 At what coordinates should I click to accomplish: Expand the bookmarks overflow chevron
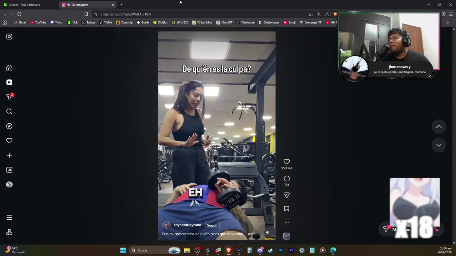pos(447,22)
